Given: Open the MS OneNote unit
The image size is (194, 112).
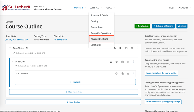Looking at the screenshot, I should [x=22, y=74].
